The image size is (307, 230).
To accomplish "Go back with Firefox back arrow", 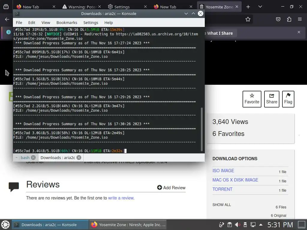I will pos(7,19).
